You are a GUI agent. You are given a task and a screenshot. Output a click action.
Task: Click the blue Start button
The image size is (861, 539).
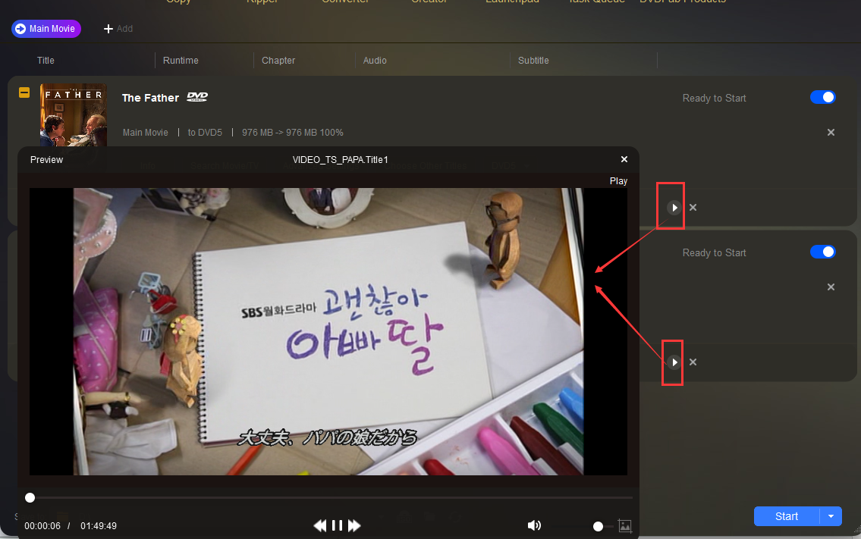pos(787,516)
